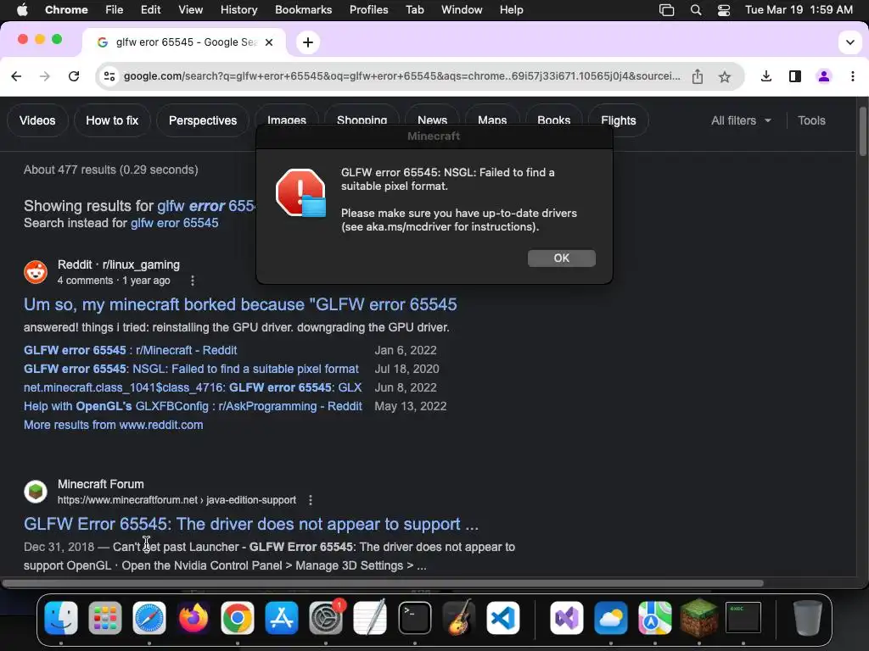Open options for Reddit result
The width and height of the screenshot is (869, 651).
click(193, 281)
